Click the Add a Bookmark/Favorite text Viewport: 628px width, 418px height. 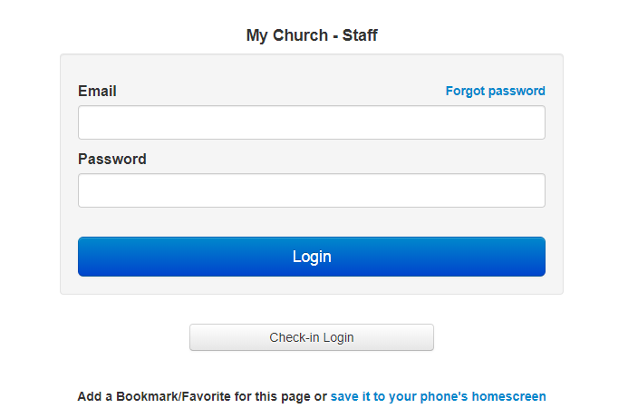coord(201,396)
